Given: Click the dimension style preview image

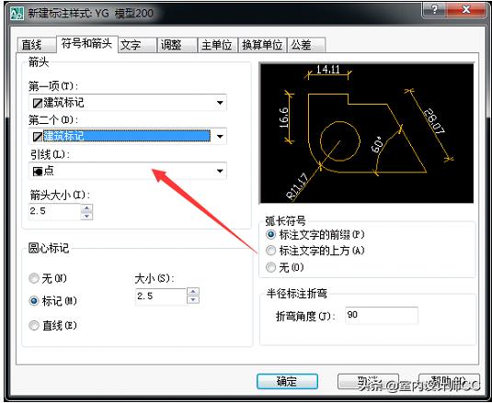Looking at the screenshot, I should 367,133.
